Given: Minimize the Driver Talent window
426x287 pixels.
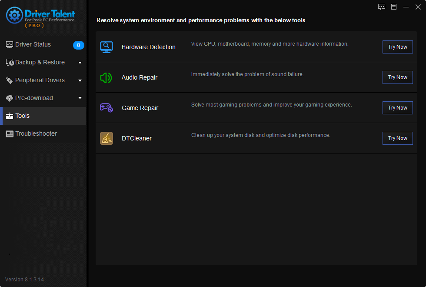Looking at the screenshot, I should point(406,7).
